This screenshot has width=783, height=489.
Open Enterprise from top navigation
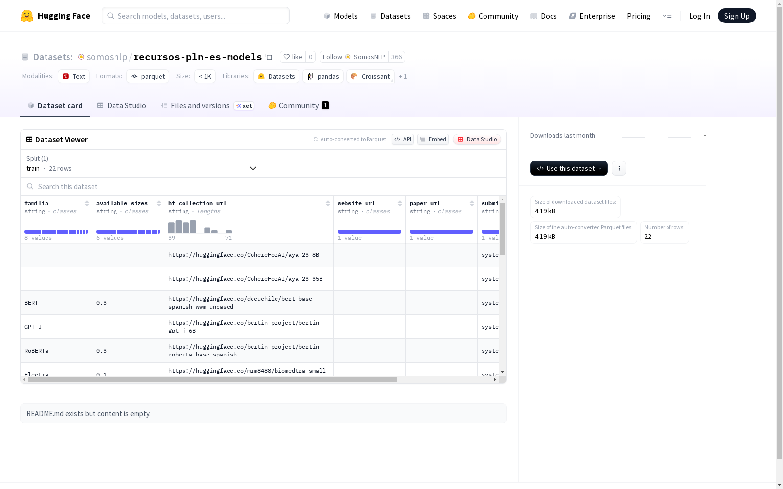[592, 16]
